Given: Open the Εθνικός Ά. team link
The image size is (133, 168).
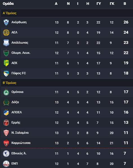Looking at the screenshot, I should [19, 153].
